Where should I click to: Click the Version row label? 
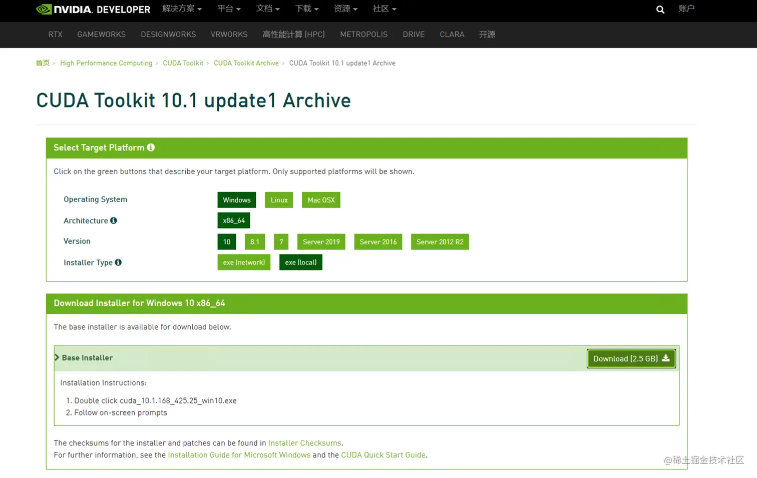click(77, 241)
